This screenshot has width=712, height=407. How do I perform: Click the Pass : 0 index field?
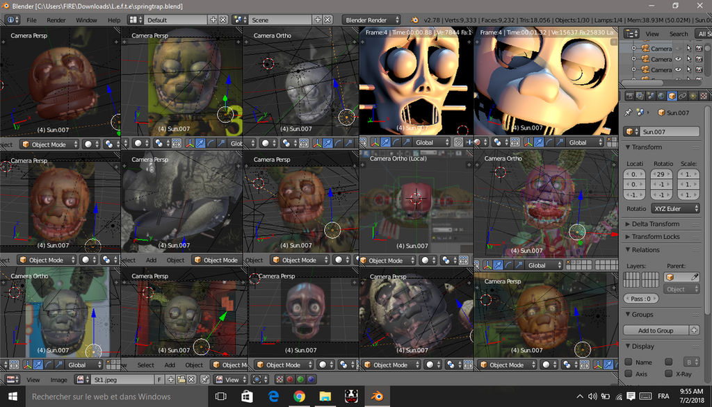click(x=640, y=299)
